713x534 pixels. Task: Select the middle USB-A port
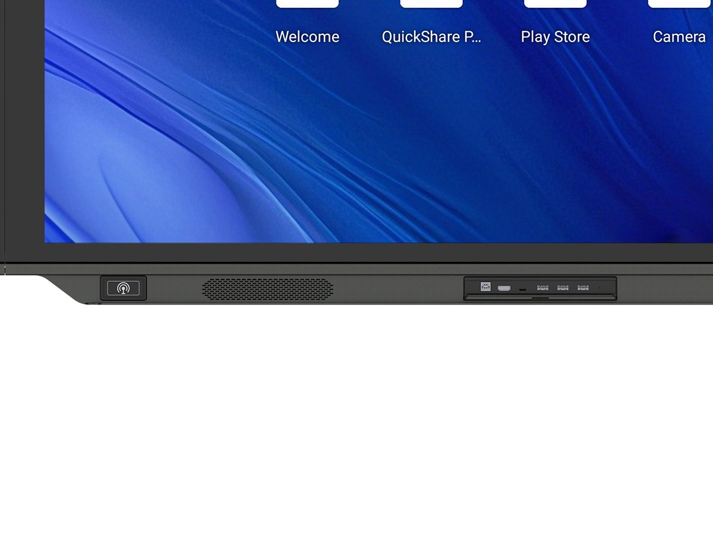pos(563,288)
